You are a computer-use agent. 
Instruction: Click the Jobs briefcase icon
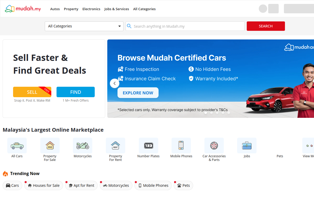pos(247,146)
